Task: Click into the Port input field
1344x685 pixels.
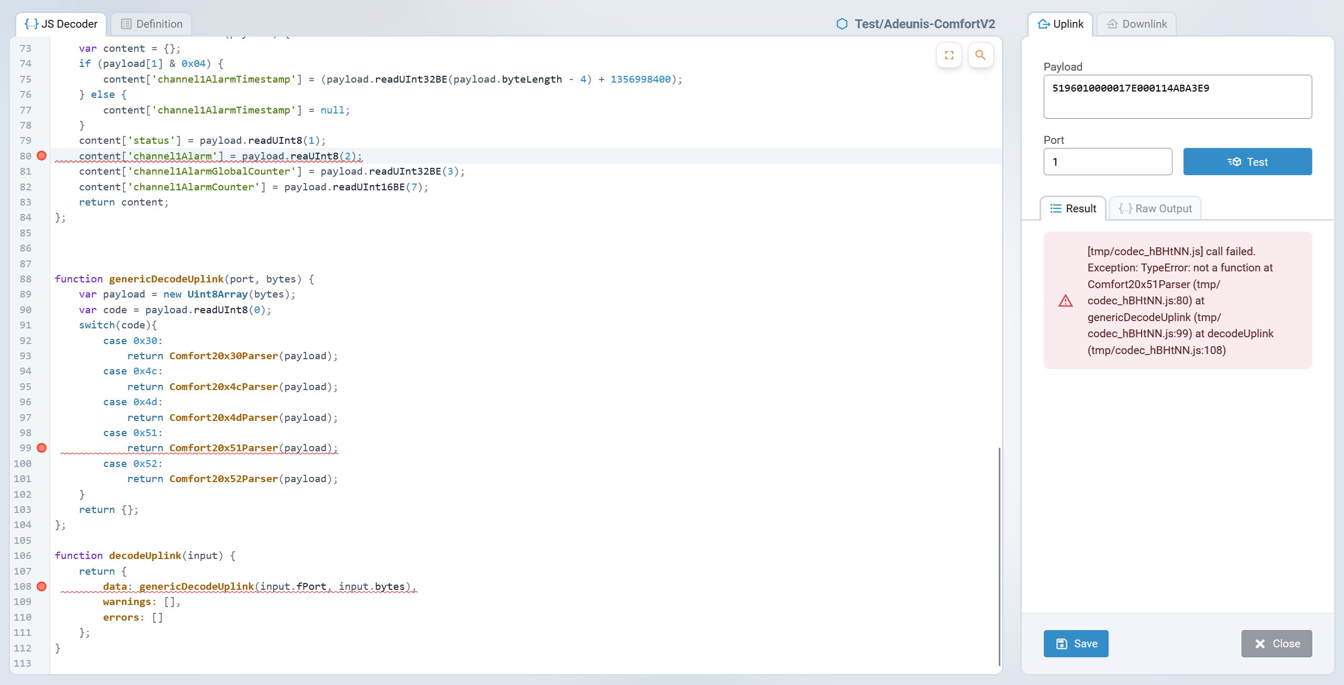Action: coord(1108,162)
